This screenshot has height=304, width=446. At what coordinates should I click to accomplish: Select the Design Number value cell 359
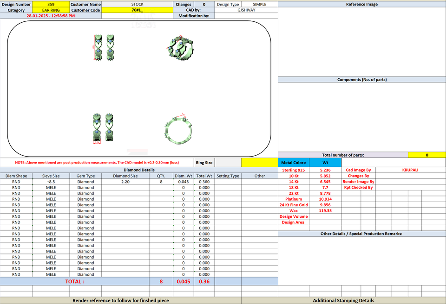51,4
